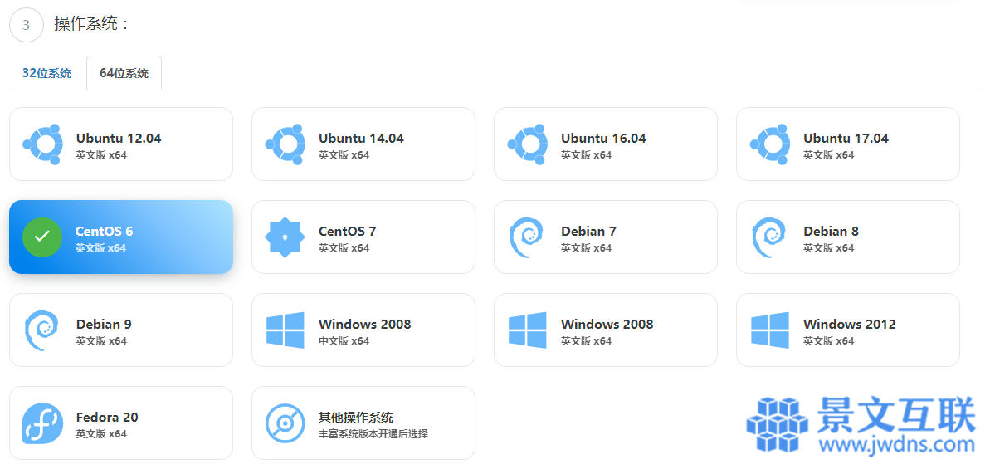Select the CentOS 6 title text

pyautogui.click(x=105, y=232)
